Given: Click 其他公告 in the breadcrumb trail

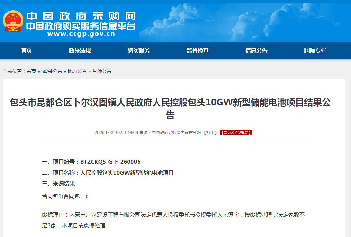Looking at the screenshot, I should (x=101, y=71).
